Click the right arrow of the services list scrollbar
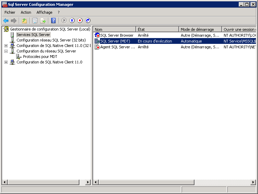 coord(253,182)
